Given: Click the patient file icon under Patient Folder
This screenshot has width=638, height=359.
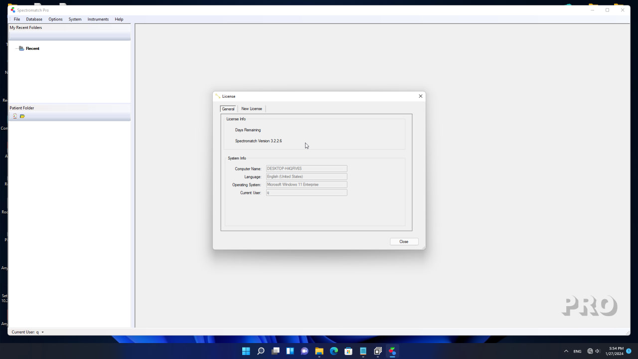Looking at the screenshot, I should (15, 116).
